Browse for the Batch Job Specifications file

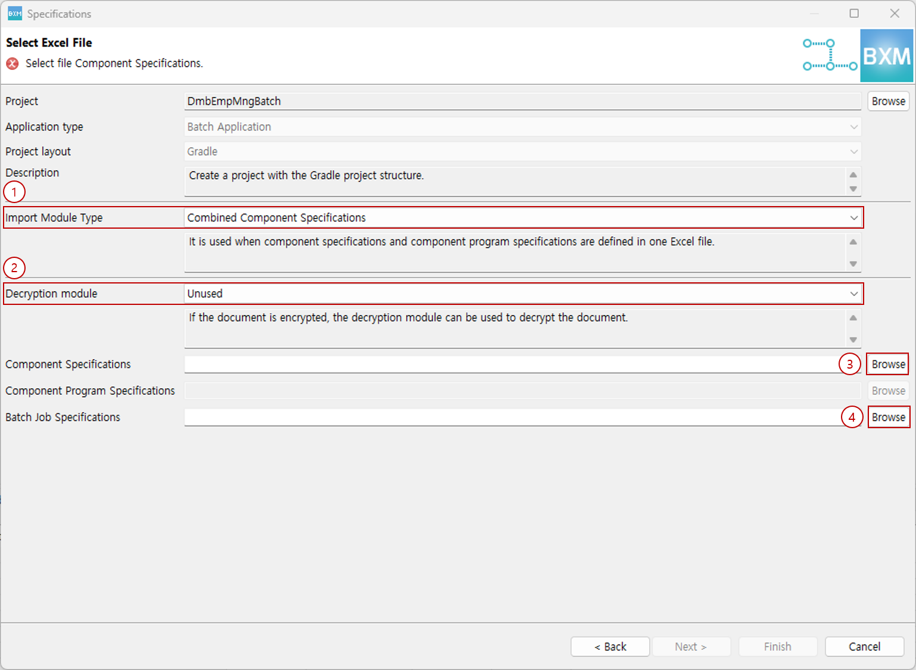889,417
